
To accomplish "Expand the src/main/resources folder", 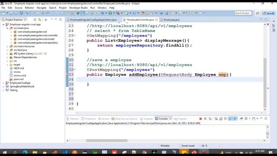I will [7, 46].
